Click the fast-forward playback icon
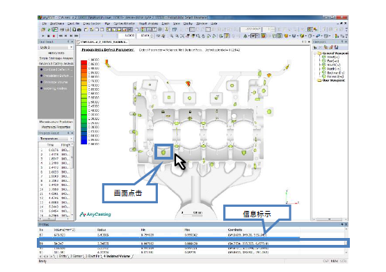 77,36
